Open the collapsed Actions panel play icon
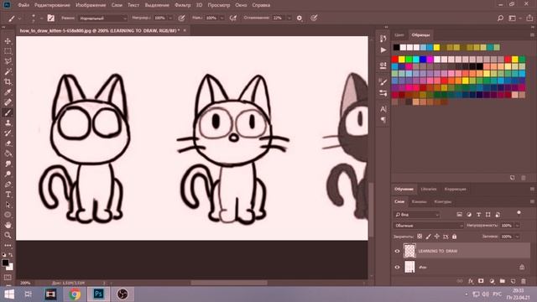This screenshot has height=302, width=537. (383, 50)
